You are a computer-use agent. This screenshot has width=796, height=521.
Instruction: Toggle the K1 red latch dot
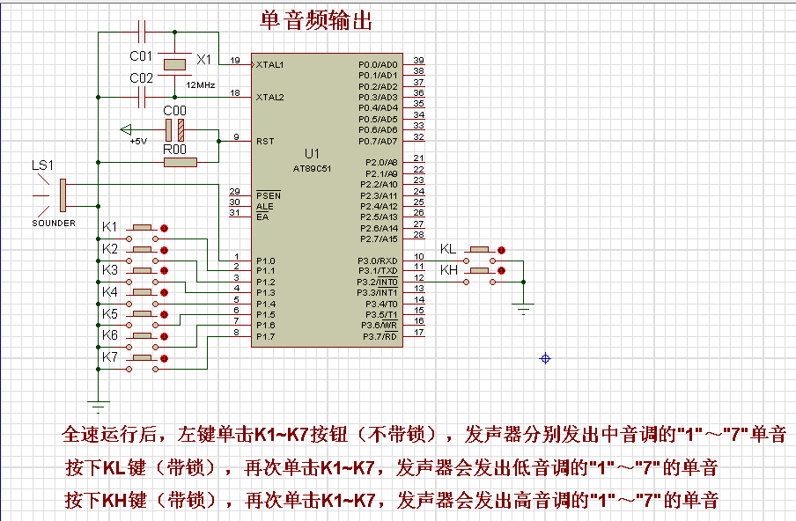point(164,228)
